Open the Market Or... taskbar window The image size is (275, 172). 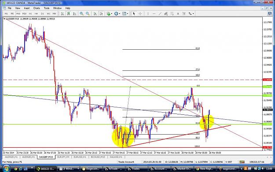183,169
